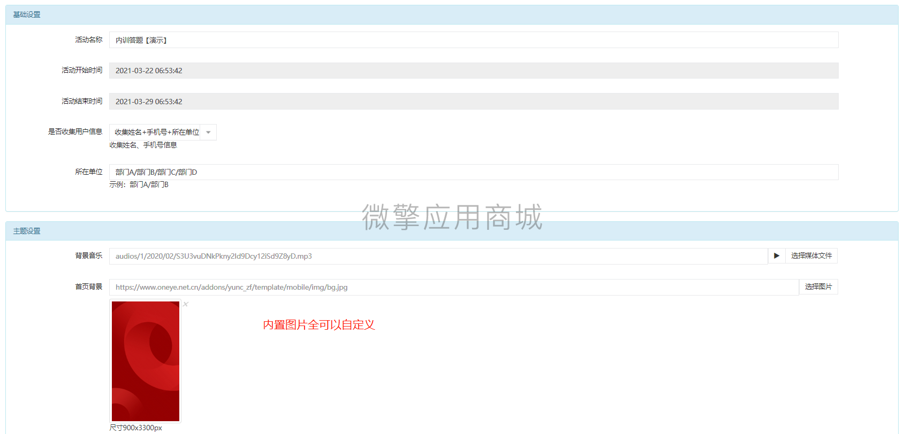Click the 选择图片 button
Screen dimensions: 904x434
(x=818, y=287)
